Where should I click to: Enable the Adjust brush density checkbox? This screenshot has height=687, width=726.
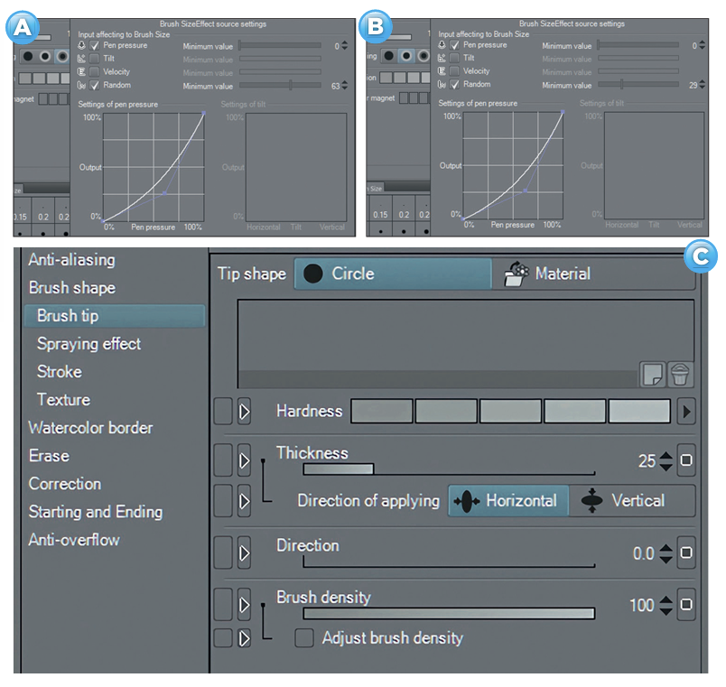click(304, 638)
